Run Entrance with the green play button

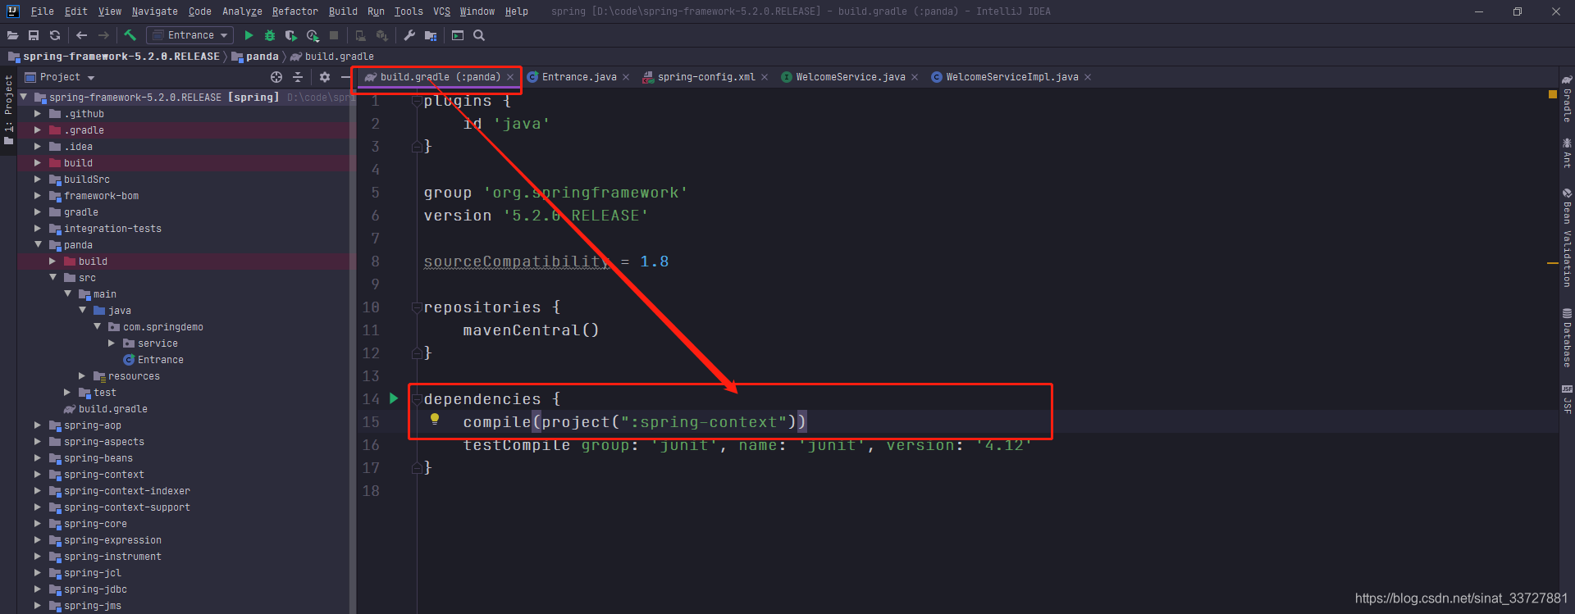click(249, 35)
